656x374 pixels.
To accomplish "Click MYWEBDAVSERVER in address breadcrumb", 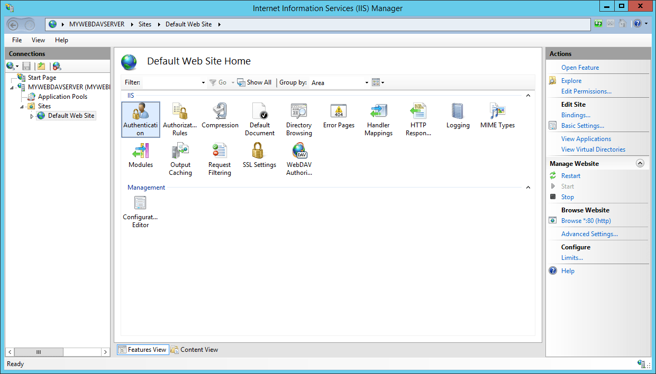I will tap(97, 24).
